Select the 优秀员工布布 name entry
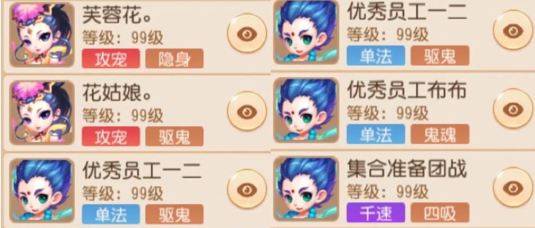The height and width of the screenshot is (228, 535). coord(407,91)
